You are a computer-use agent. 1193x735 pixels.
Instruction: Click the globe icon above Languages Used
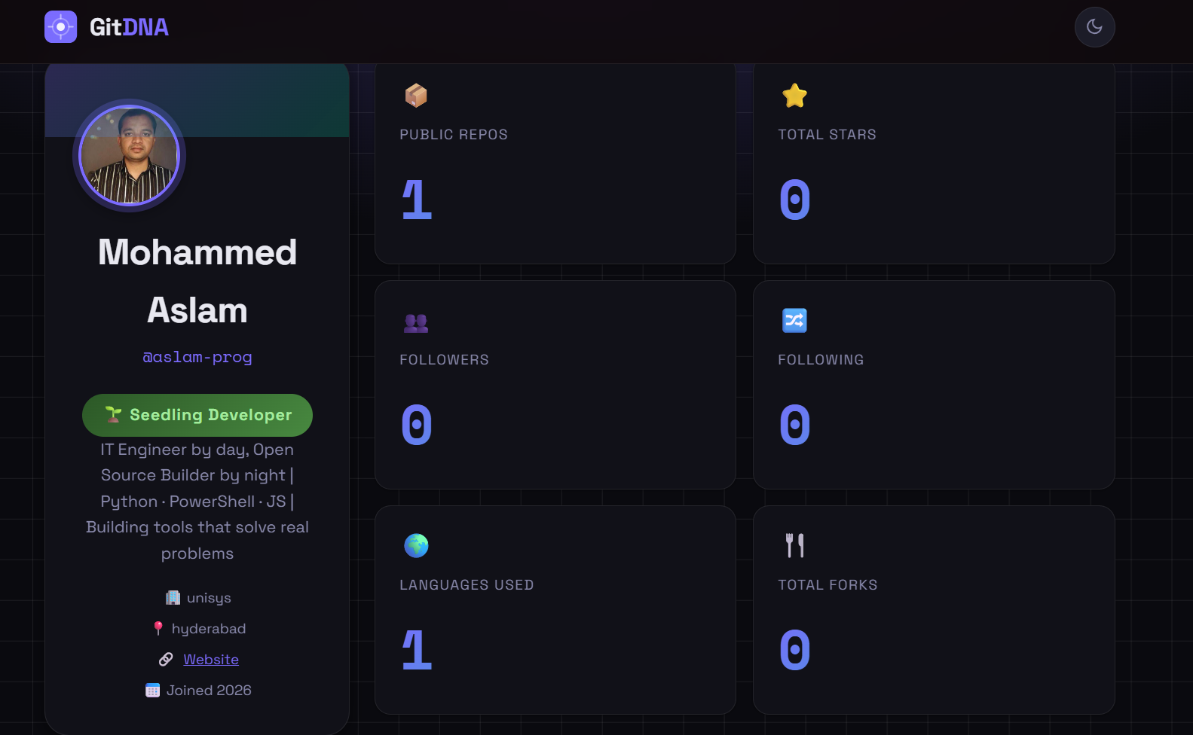416,545
